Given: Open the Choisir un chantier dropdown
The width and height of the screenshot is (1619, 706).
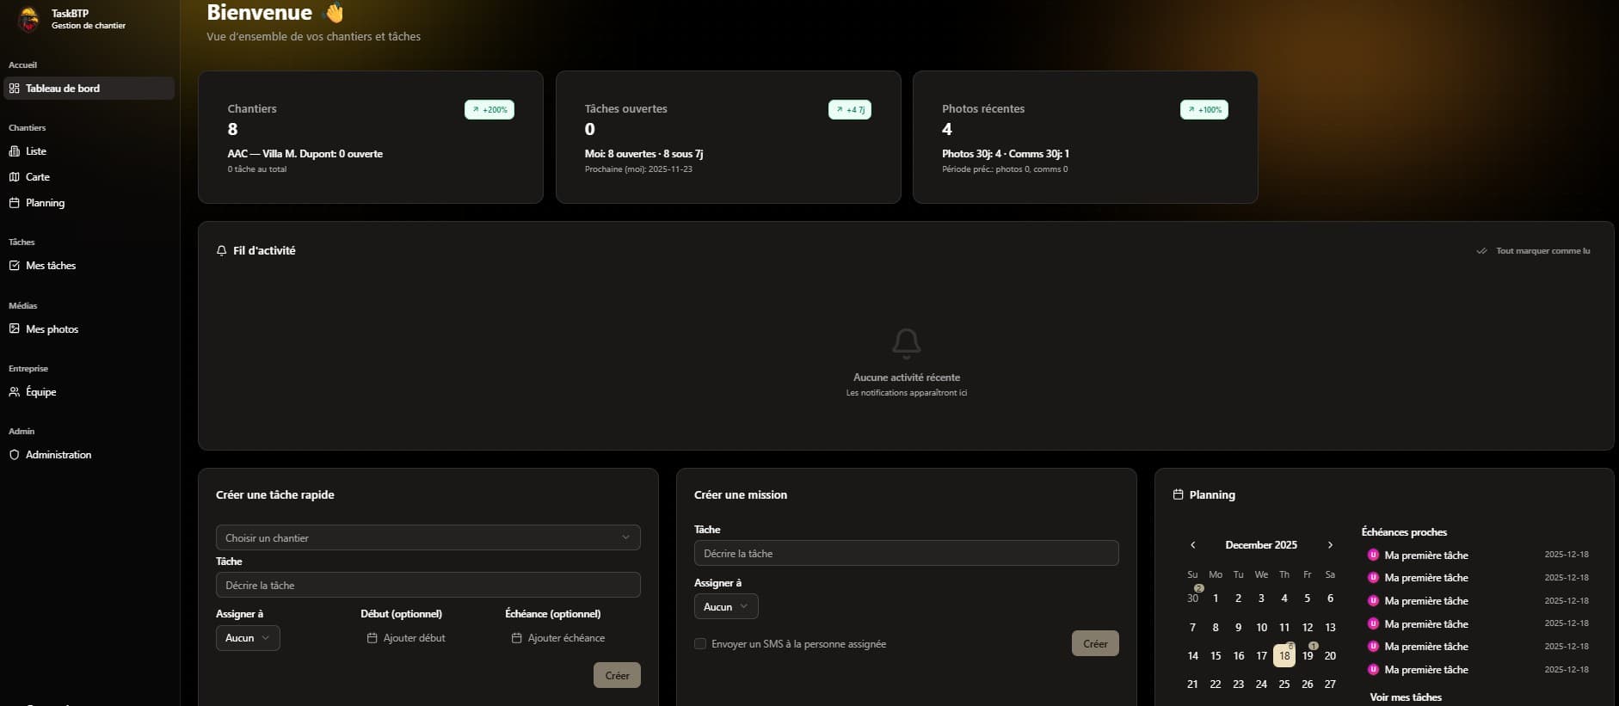Looking at the screenshot, I should pos(428,537).
